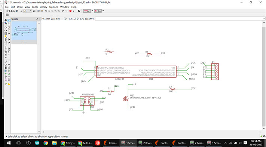
Task: Select the Text tool
Action: (9, 62)
